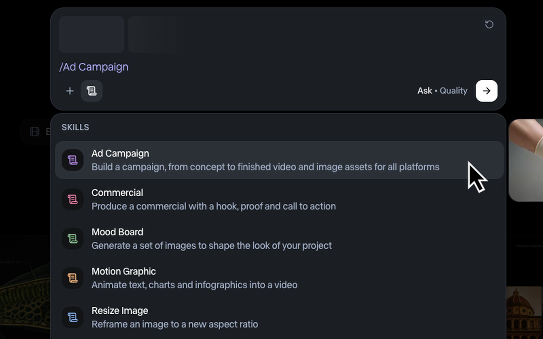This screenshot has width=543, height=339.
Task: Toggle the skills scroll icon button
Action: click(92, 91)
